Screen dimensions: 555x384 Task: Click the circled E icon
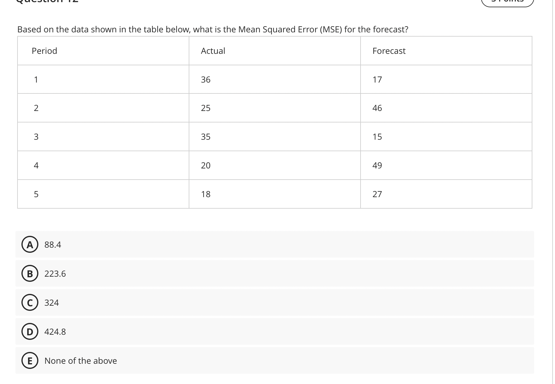[30, 360]
